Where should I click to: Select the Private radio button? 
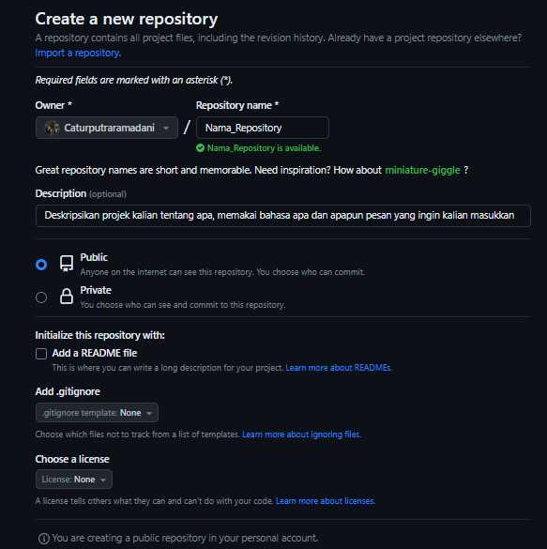(x=41, y=297)
